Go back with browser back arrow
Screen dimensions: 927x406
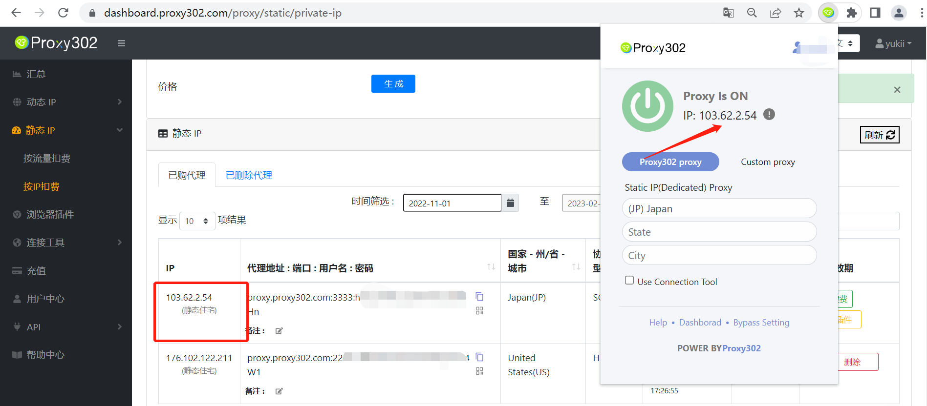coord(16,13)
